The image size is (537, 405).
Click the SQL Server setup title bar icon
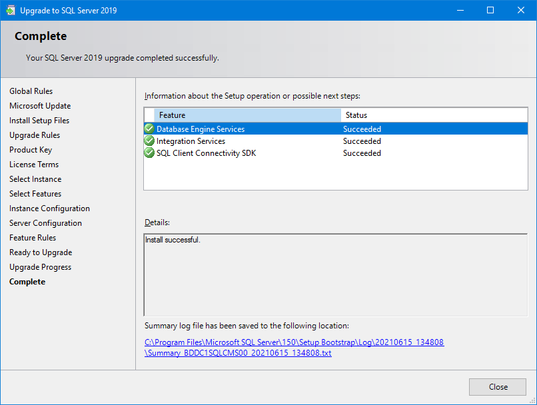click(x=11, y=11)
